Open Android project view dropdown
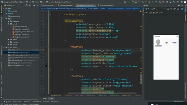The width and height of the screenshot is (187, 105). click(9, 5)
